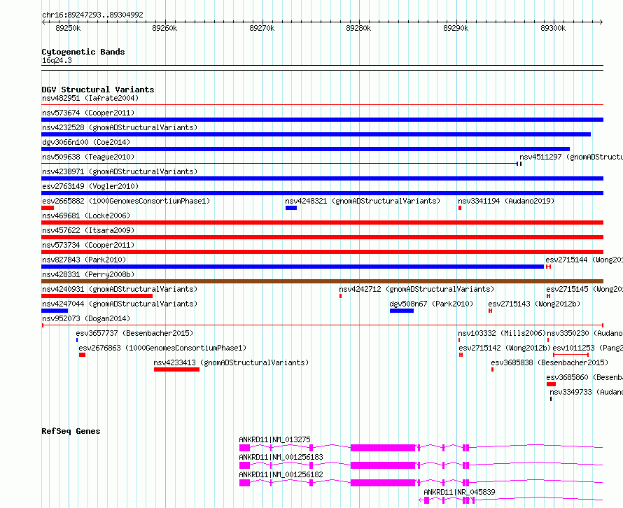Click nsv3341194 (Audano2019) label
Screen dimensions: 623x508
point(506,201)
